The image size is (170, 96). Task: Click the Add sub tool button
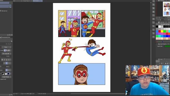tap(3, 11)
